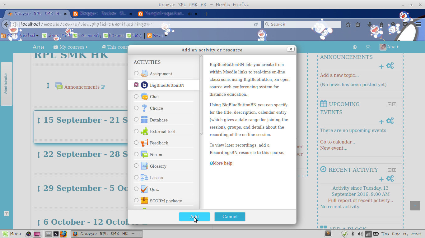Open the Forums bookmark
The image size is (425, 238).
tap(114, 35)
